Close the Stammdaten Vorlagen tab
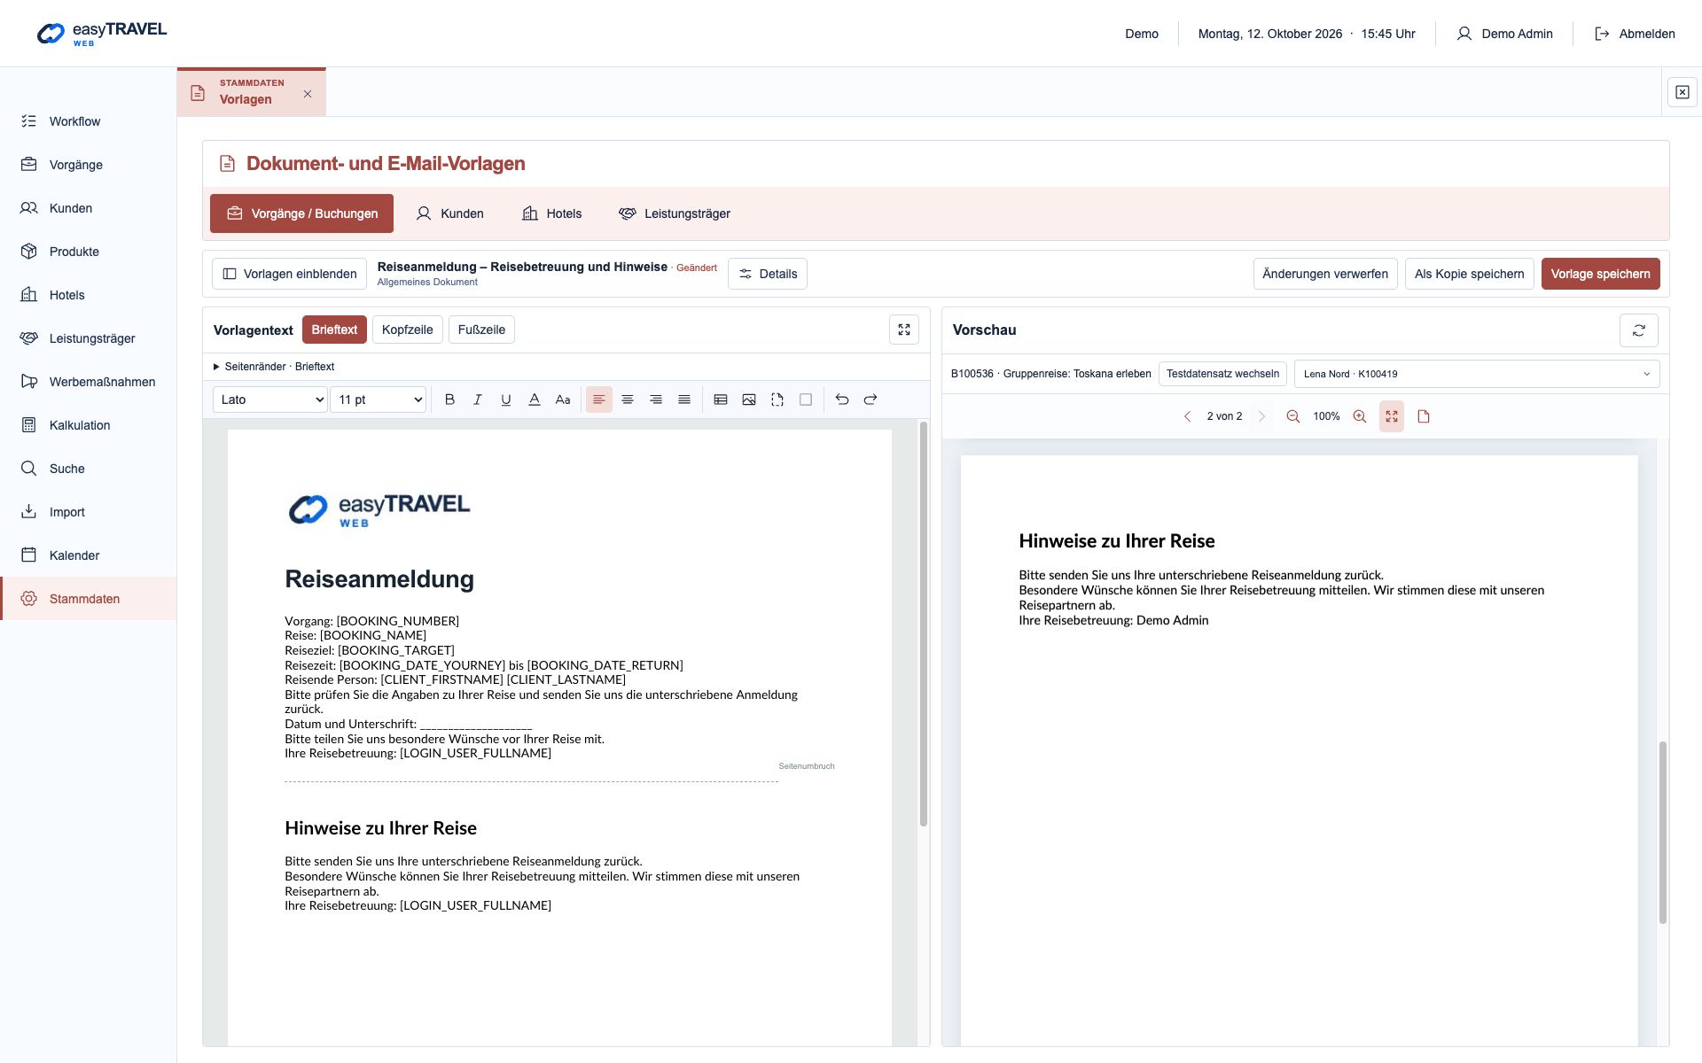The width and height of the screenshot is (1702, 1063). coord(308,94)
